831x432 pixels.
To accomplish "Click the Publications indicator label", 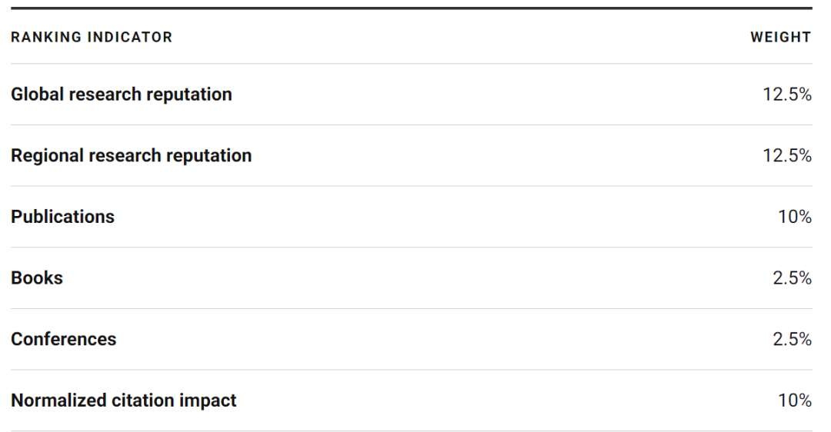I will [62, 217].
